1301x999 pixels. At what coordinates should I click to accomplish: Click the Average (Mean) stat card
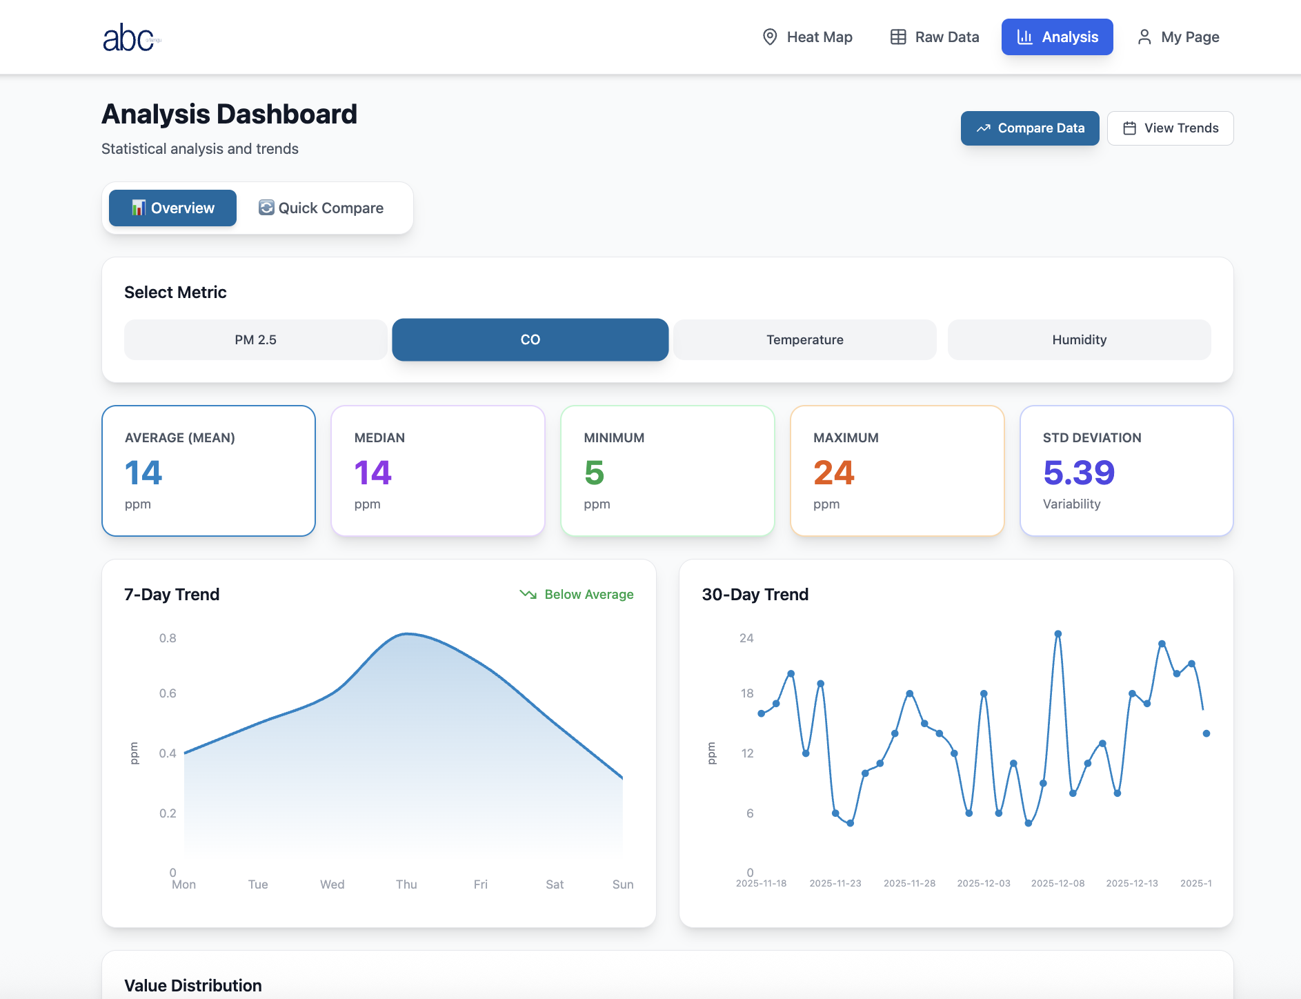point(208,471)
